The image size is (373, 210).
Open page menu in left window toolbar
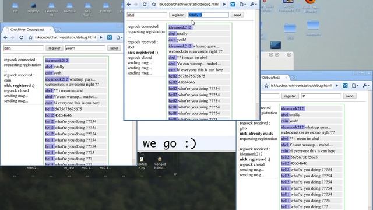[x=119, y=37]
